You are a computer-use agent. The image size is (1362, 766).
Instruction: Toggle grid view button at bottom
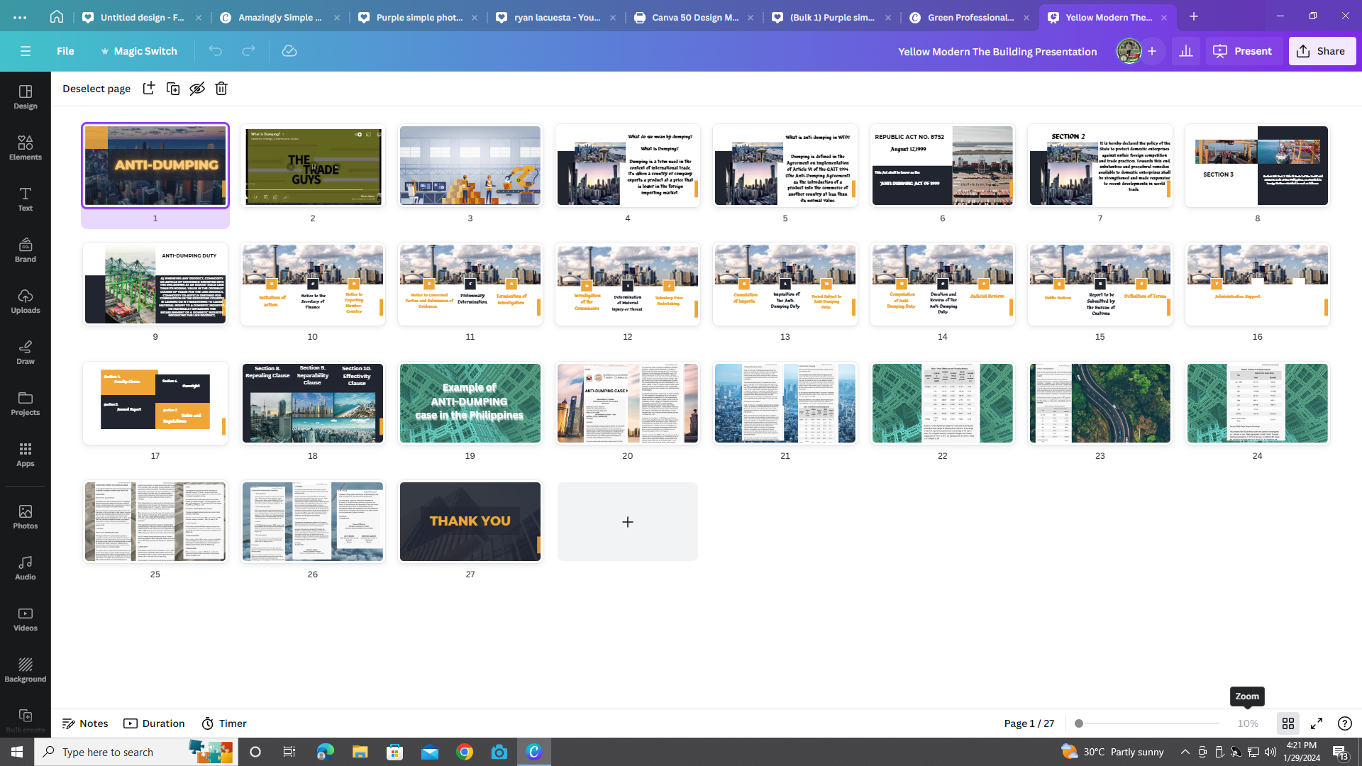pyautogui.click(x=1288, y=723)
